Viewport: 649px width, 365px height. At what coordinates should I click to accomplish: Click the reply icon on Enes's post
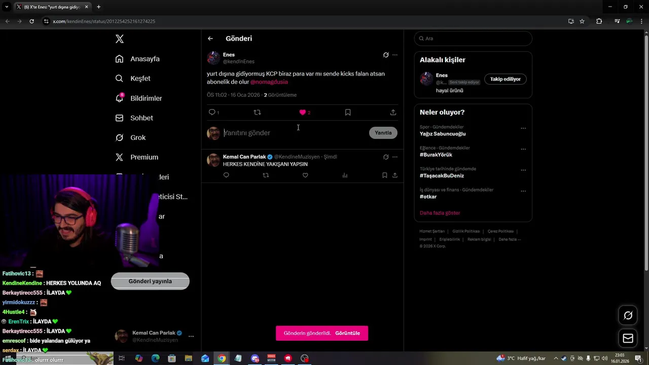(x=212, y=112)
